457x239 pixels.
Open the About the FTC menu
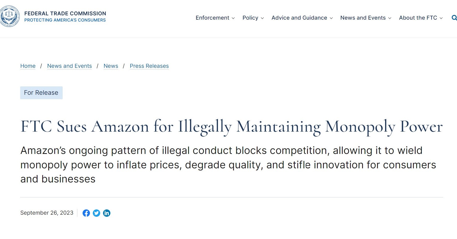coord(418,18)
